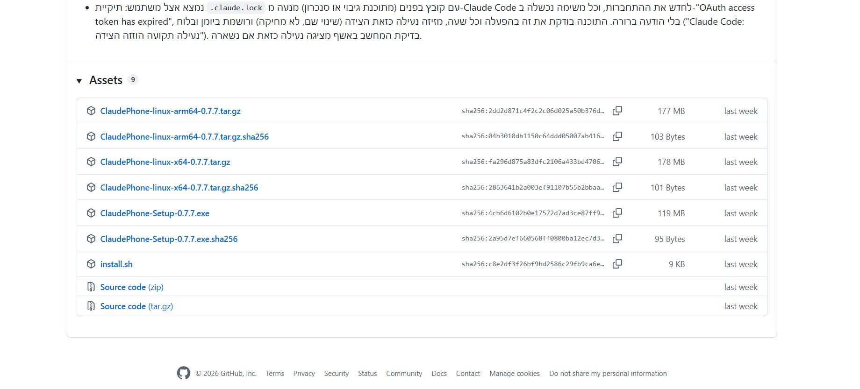This screenshot has width=860, height=389.
Task: Collapse the Assets section triangle
Action: (x=79, y=81)
